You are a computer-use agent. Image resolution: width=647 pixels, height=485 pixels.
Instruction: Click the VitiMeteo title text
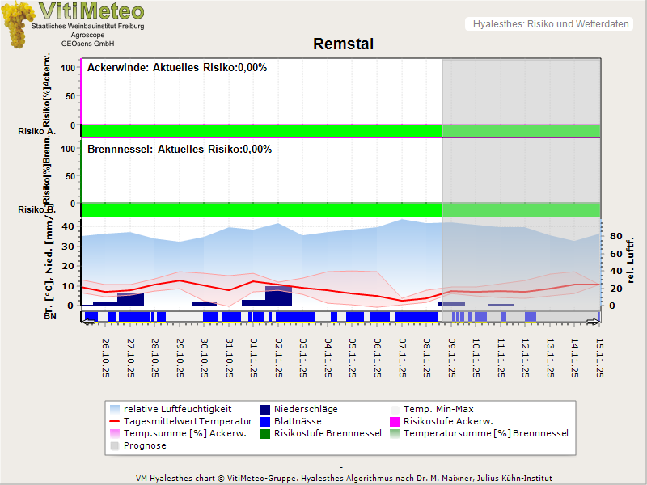pos(91,11)
